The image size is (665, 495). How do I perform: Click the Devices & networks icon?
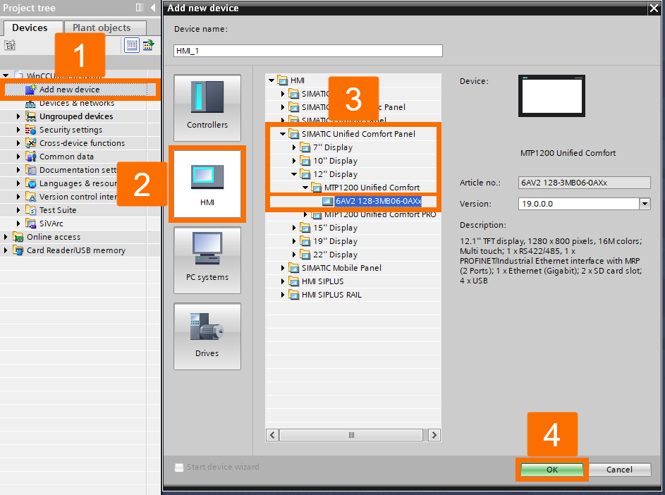coord(30,103)
